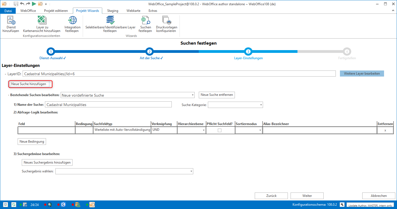Expand the Bestehende Suchen bearbeiten dropdown
This screenshot has width=397, height=209.
point(192,95)
